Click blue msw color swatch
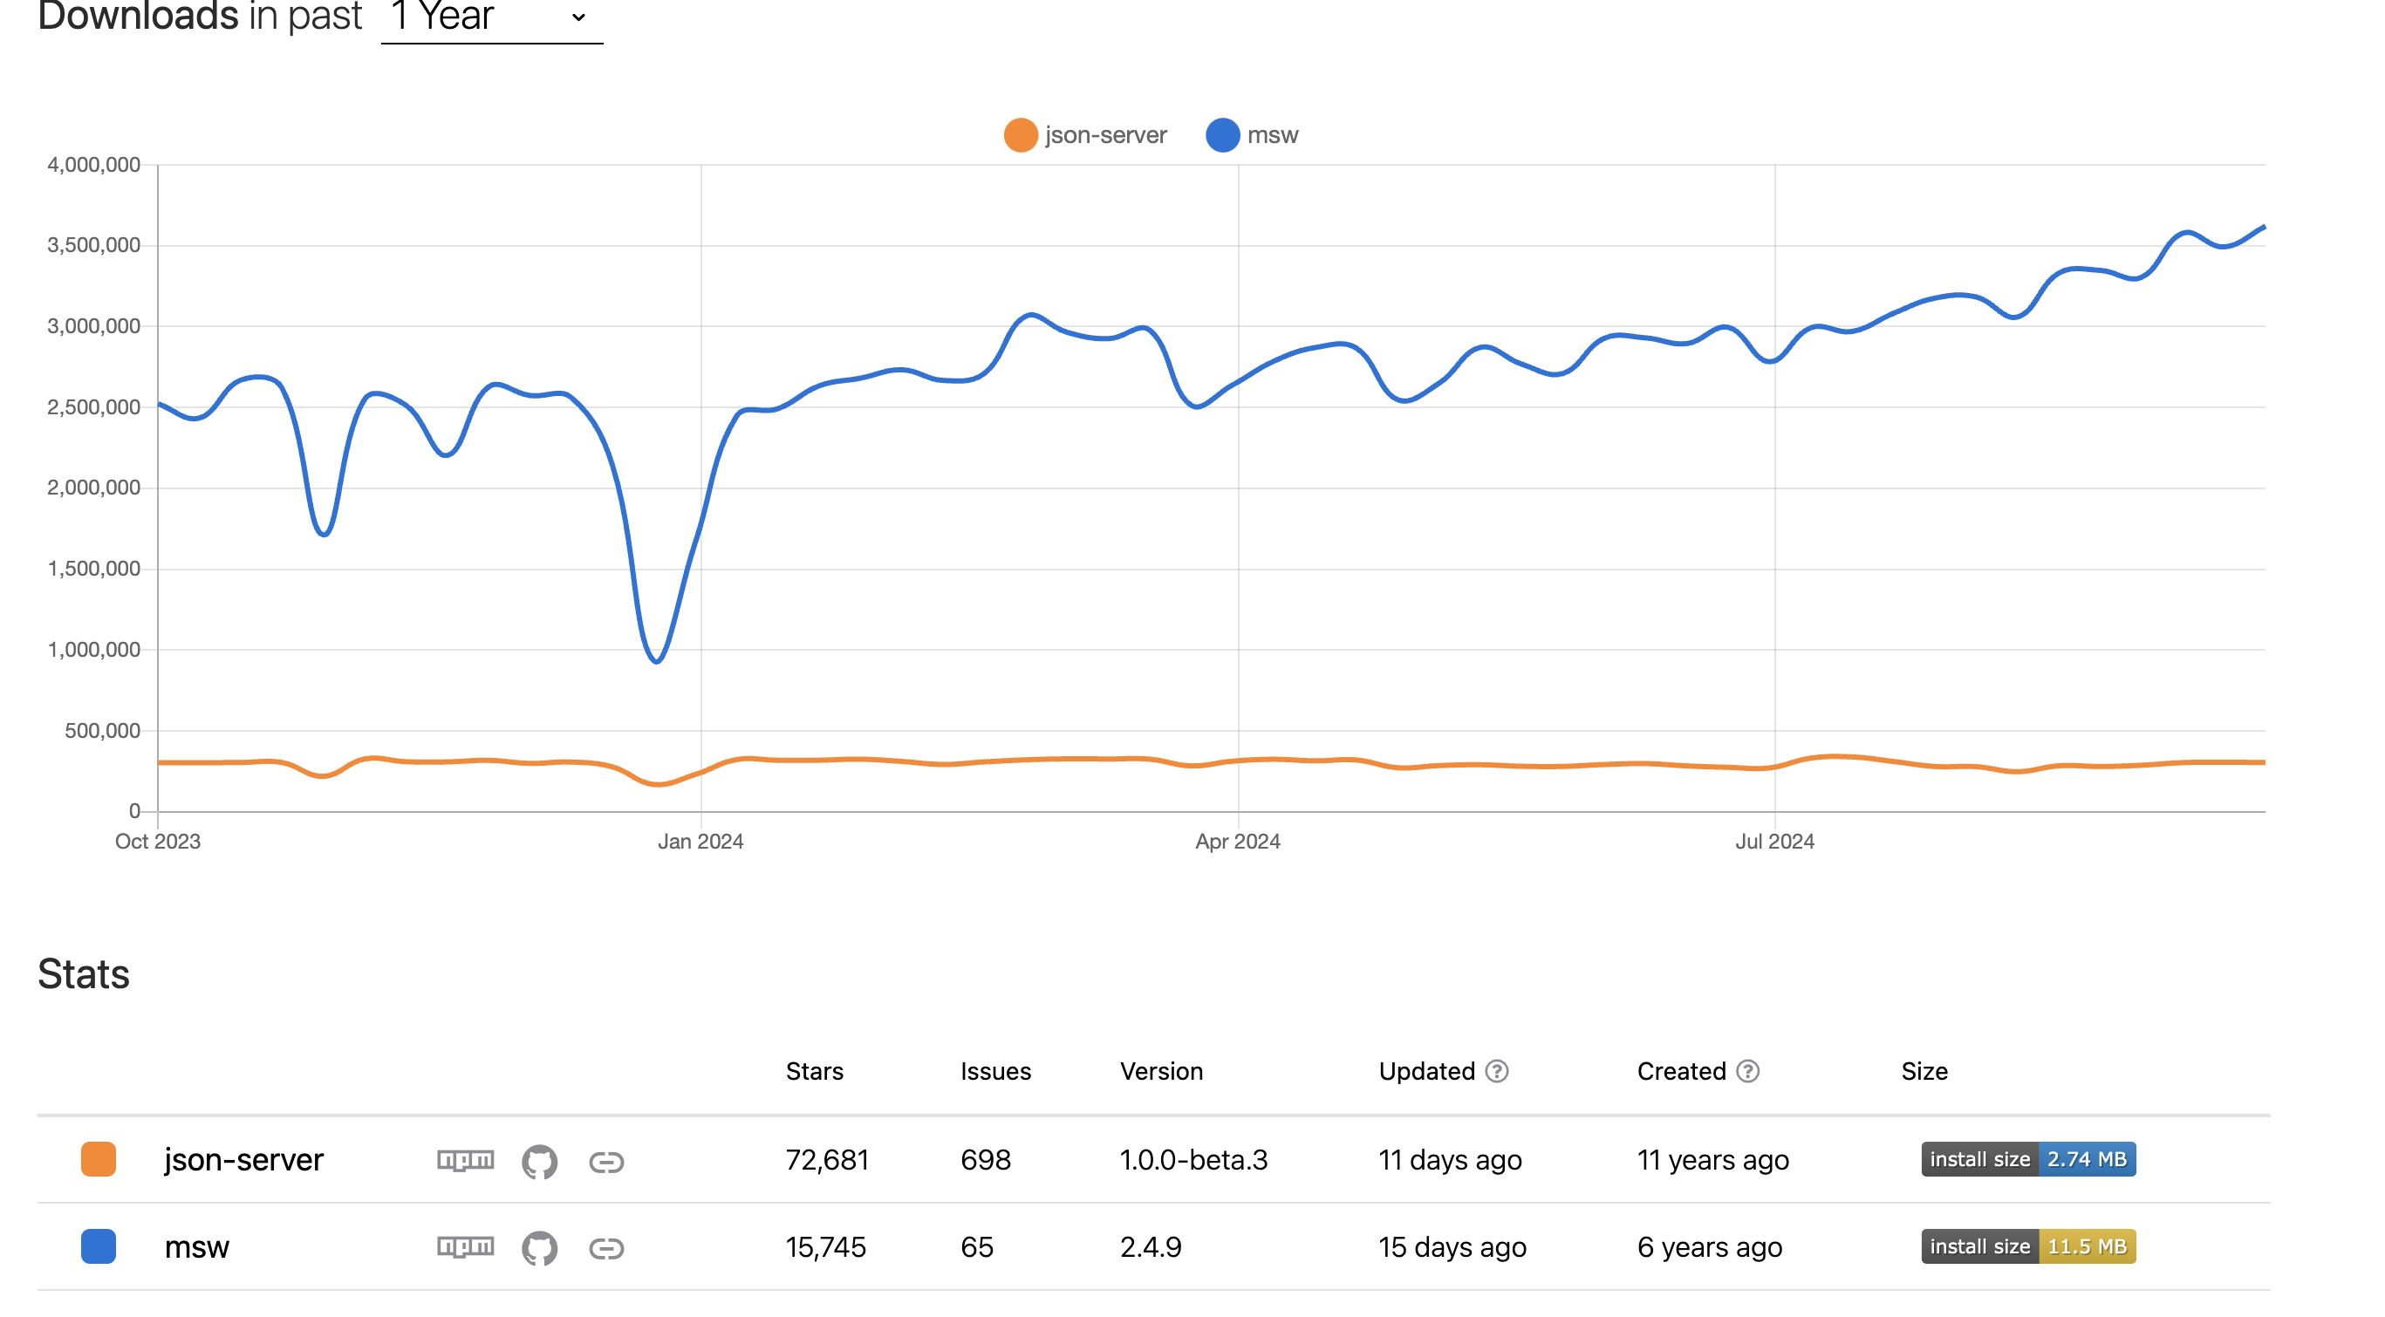 click(x=99, y=1245)
